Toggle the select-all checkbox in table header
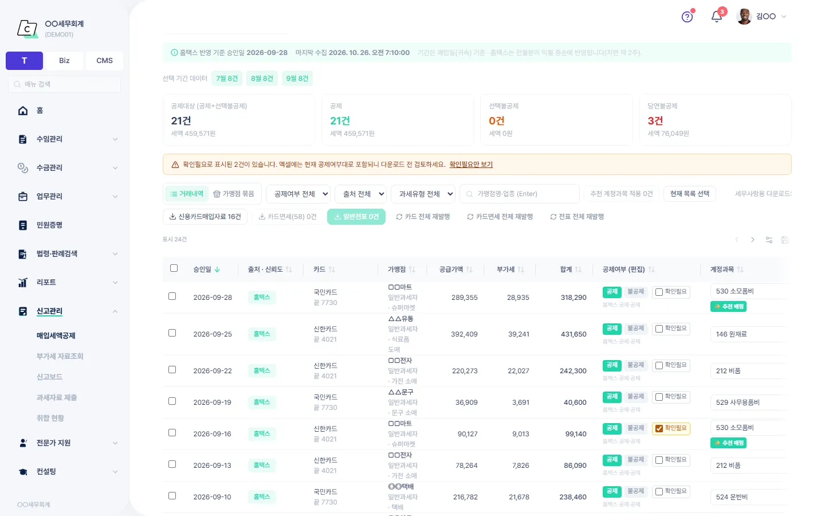This screenshot has width=825, height=516. coord(174,268)
